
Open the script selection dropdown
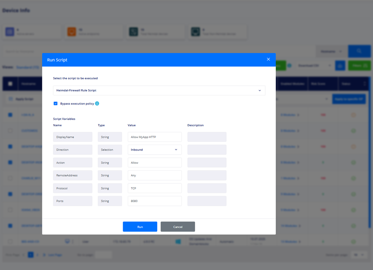159,90
